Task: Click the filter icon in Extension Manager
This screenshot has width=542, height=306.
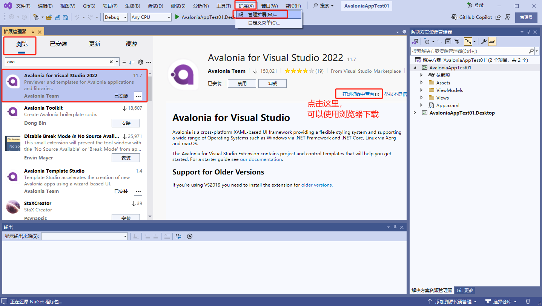Action: [124, 62]
